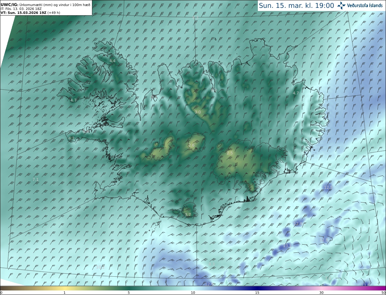The width and height of the screenshot is (386, 295).
Task: Click the '5' tick label on color scale
Action: tap(129, 293)
